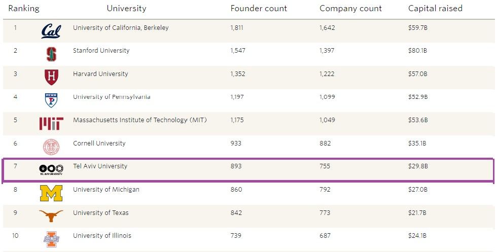Open University of California, Berkeley link
This screenshot has height=252, width=497.
tap(121, 28)
